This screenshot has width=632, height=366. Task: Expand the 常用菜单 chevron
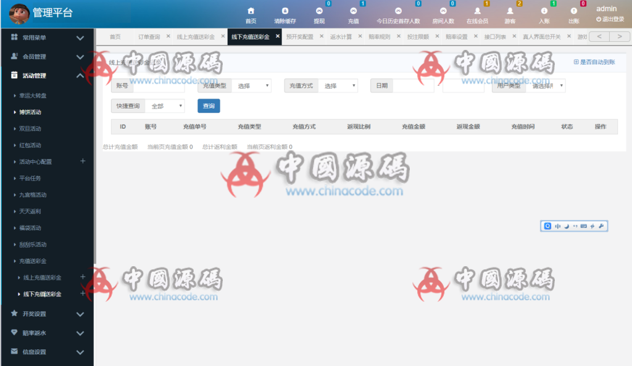pos(80,38)
